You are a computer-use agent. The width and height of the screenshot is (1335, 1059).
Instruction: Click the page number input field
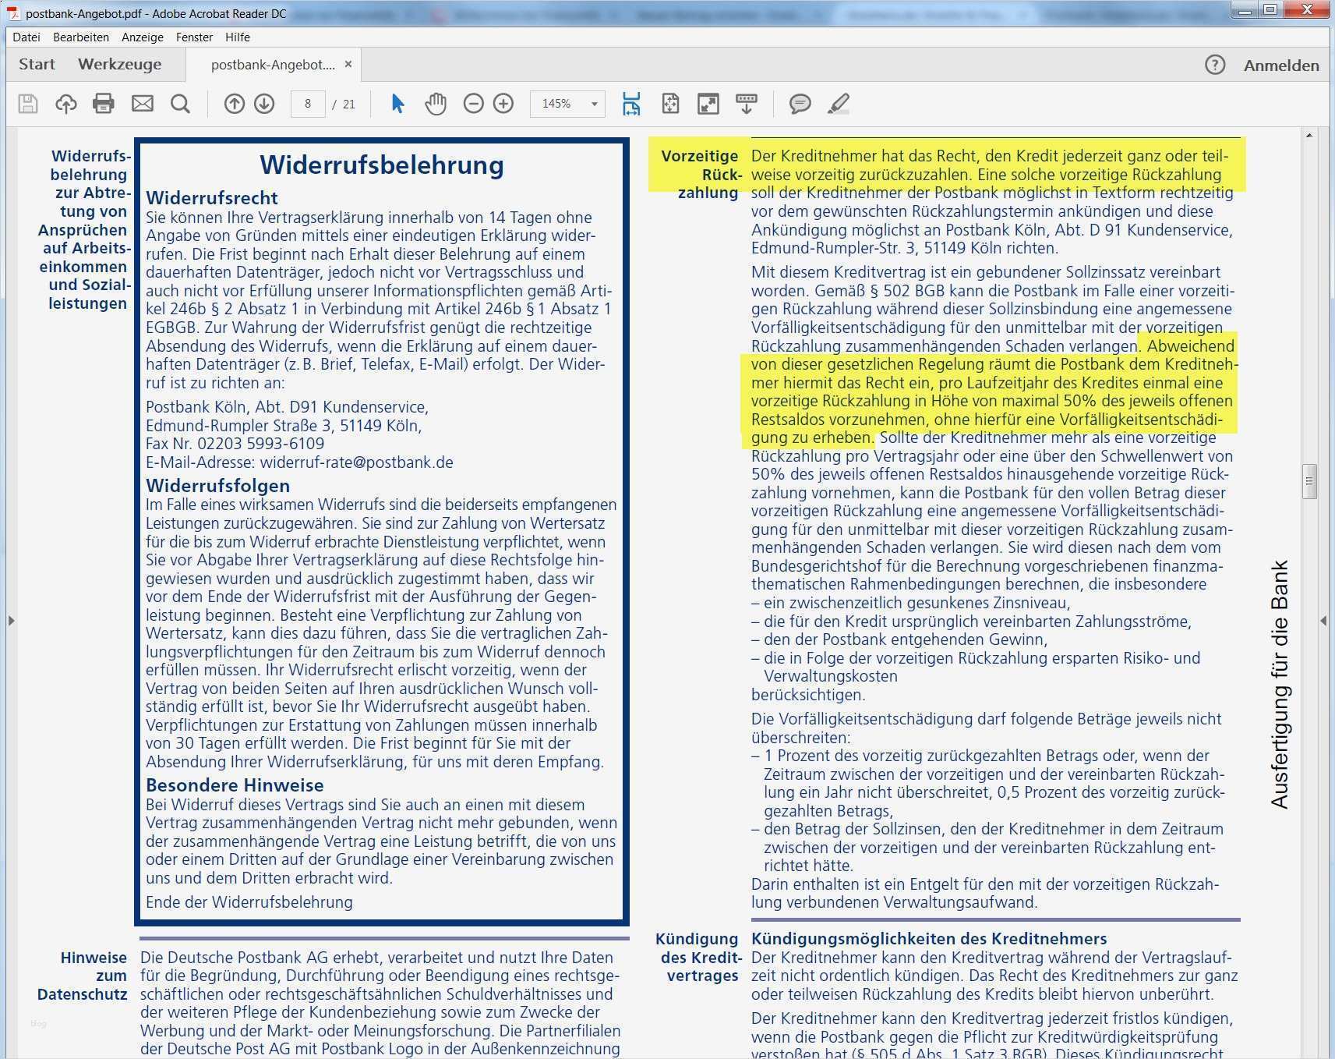(308, 104)
